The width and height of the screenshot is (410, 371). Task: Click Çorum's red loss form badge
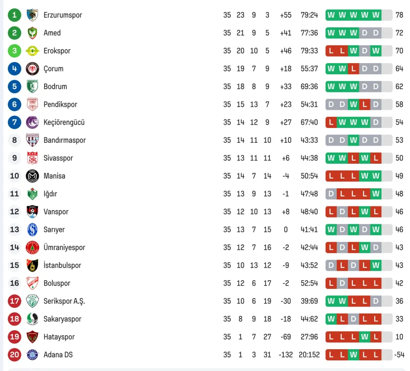pos(353,69)
